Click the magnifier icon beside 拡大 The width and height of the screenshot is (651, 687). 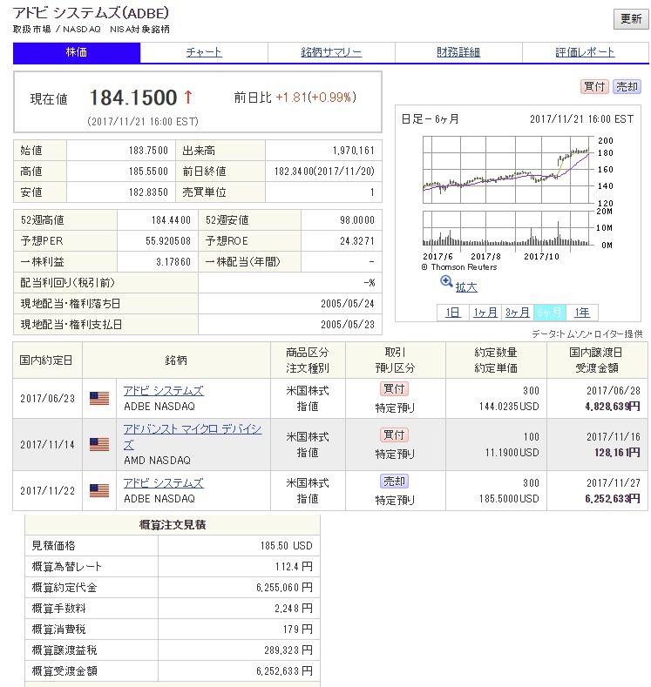[x=446, y=281]
